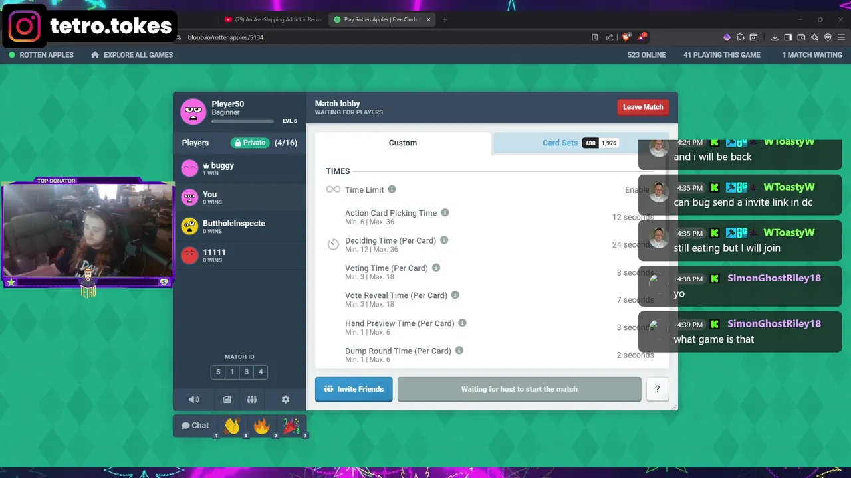Open Explore All Games link
Viewport: 851px width, 478px height.
point(132,55)
